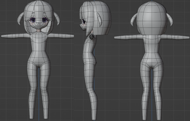The image size is (190, 121).
Task: Click the back-view character's rounded head
Action: click(x=152, y=18)
